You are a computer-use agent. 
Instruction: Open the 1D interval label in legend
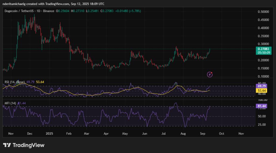pos(39,11)
